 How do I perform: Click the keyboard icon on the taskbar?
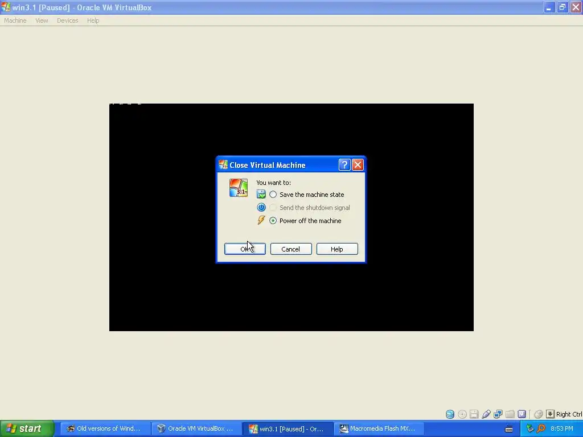(x=509, y=429)
